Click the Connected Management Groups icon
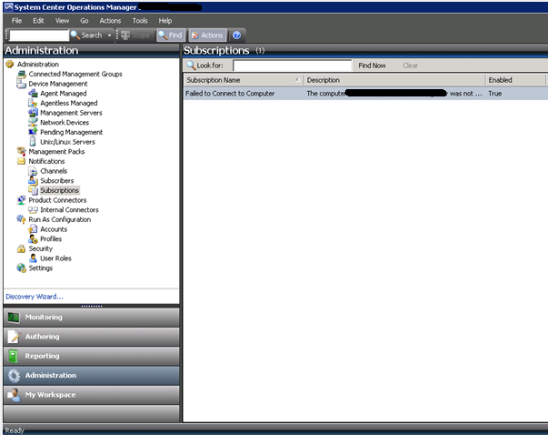 tap(22, 74)
